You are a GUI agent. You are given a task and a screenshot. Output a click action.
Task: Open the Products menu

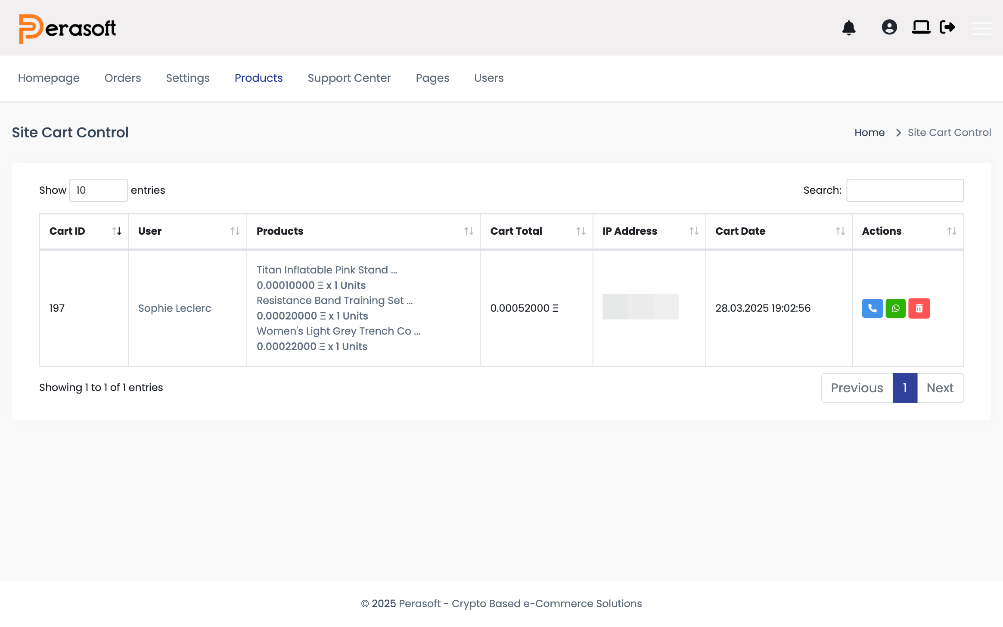[258, 78]
